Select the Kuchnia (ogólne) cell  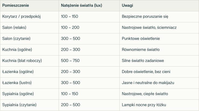pyautogui.click(x=17, y=50)
